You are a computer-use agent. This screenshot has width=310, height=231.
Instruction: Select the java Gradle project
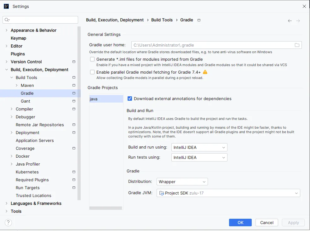point(106,99)
